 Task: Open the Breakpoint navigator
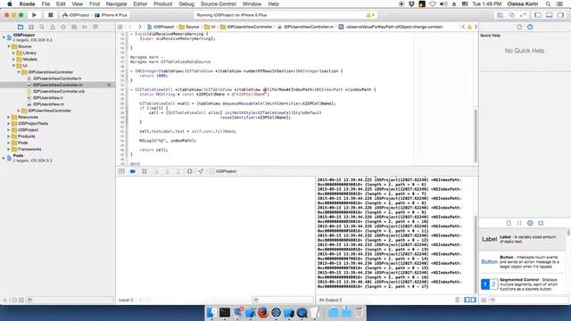pyautogui.click(x=85, y=27)
